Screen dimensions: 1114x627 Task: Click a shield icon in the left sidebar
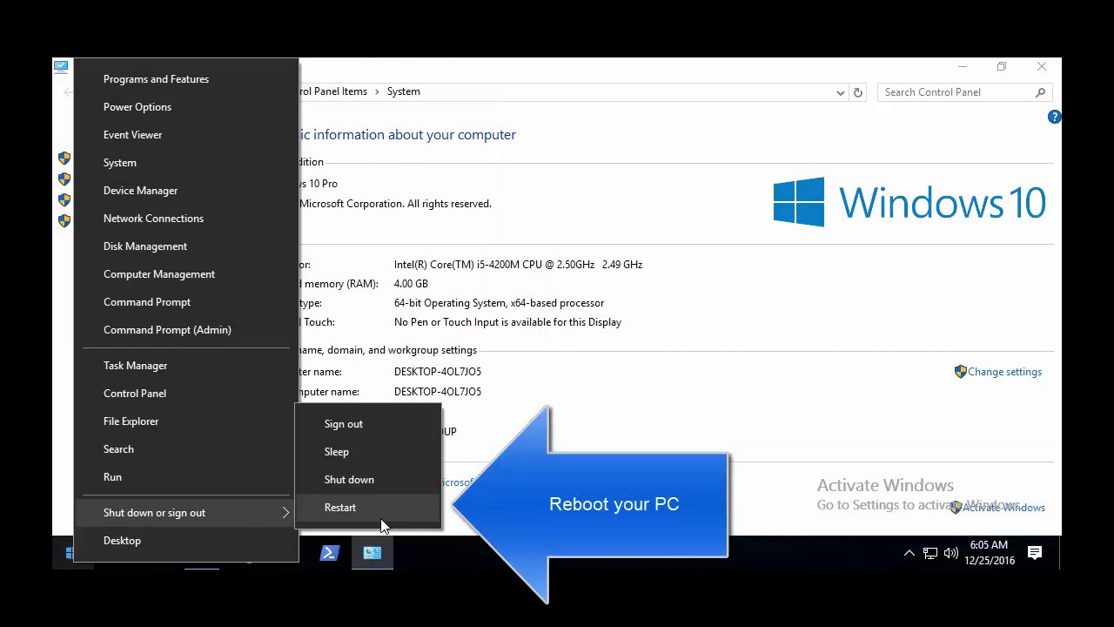point(64,158)
